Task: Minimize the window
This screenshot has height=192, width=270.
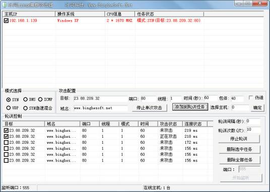Action: (239, 4)
